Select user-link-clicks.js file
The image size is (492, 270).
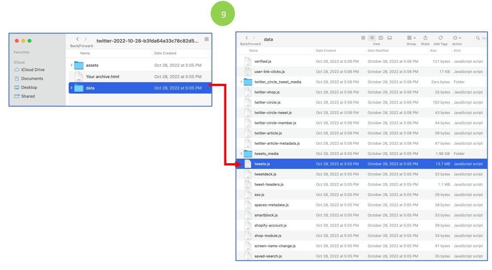362,71
